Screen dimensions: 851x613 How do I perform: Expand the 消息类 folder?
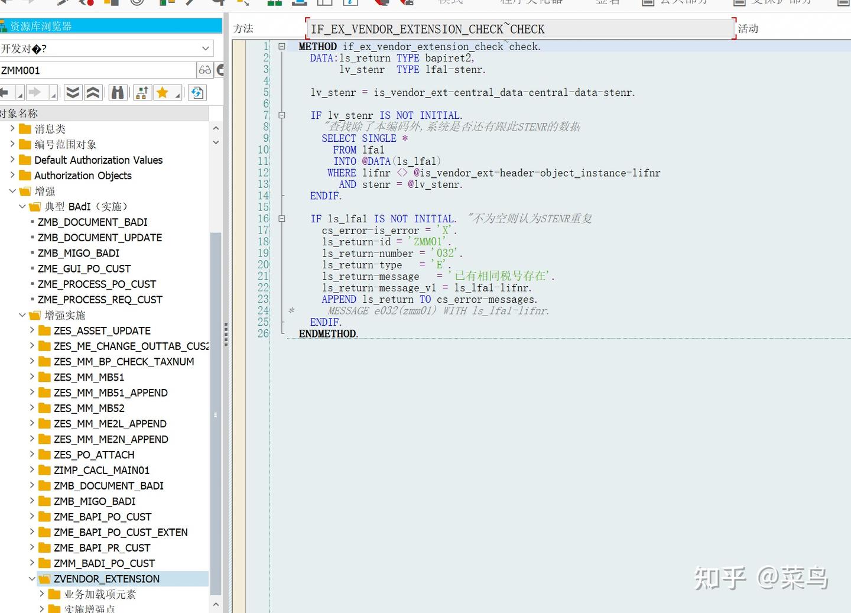pyautogui.click(x=12, y=128)
